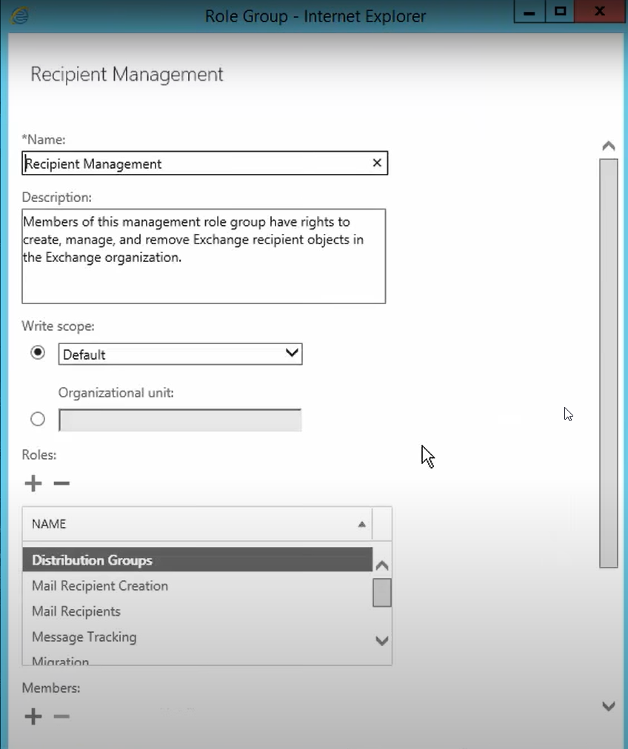Viewport: 628px width, 749px height.
Task: Select the Distribution Groups role row
Action: click(198, 560)
